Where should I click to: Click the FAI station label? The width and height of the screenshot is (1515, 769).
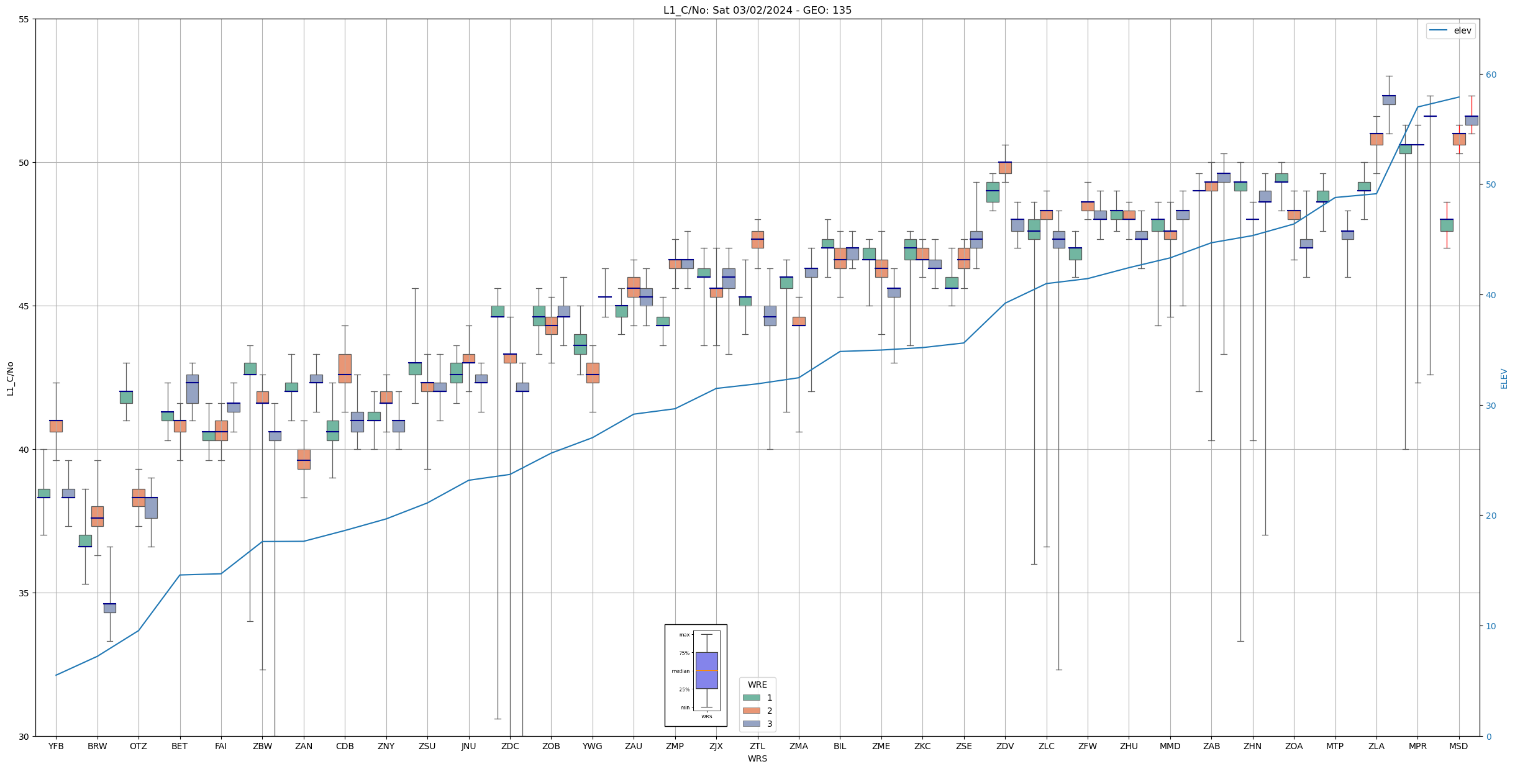[x=221, y=746]
